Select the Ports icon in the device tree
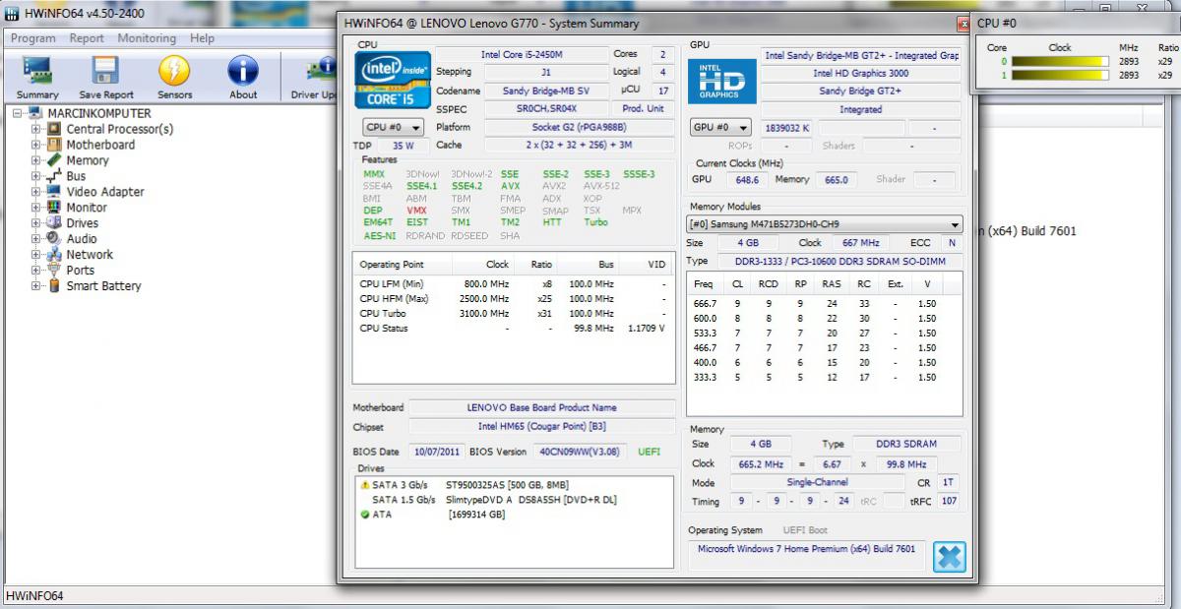The width and height of the screenshot is (1181, 609). tap(54, 271)
